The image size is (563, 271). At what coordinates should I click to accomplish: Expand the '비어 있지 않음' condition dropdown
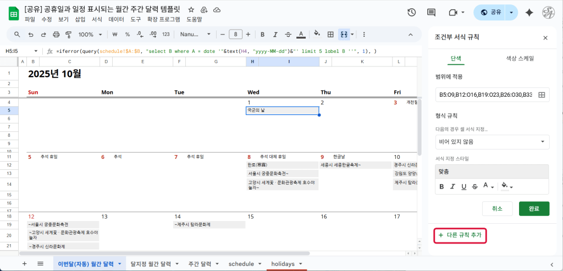[x=492, y=142]
